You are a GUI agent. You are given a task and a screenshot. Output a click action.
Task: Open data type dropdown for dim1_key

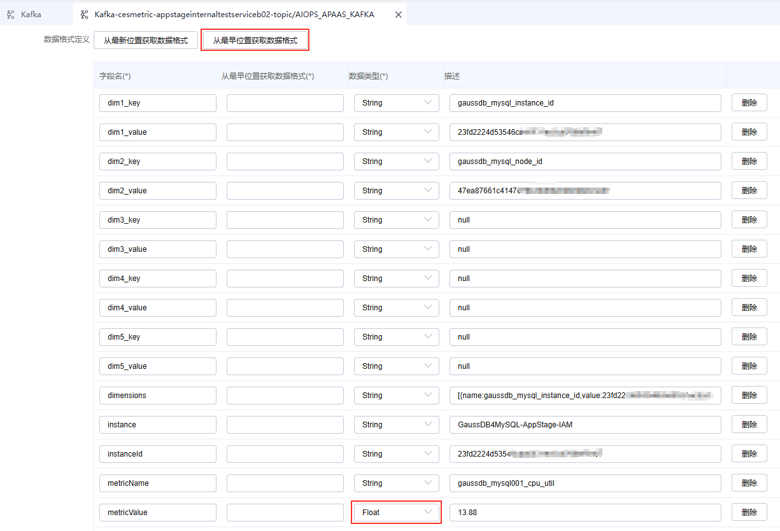[396, 103]
